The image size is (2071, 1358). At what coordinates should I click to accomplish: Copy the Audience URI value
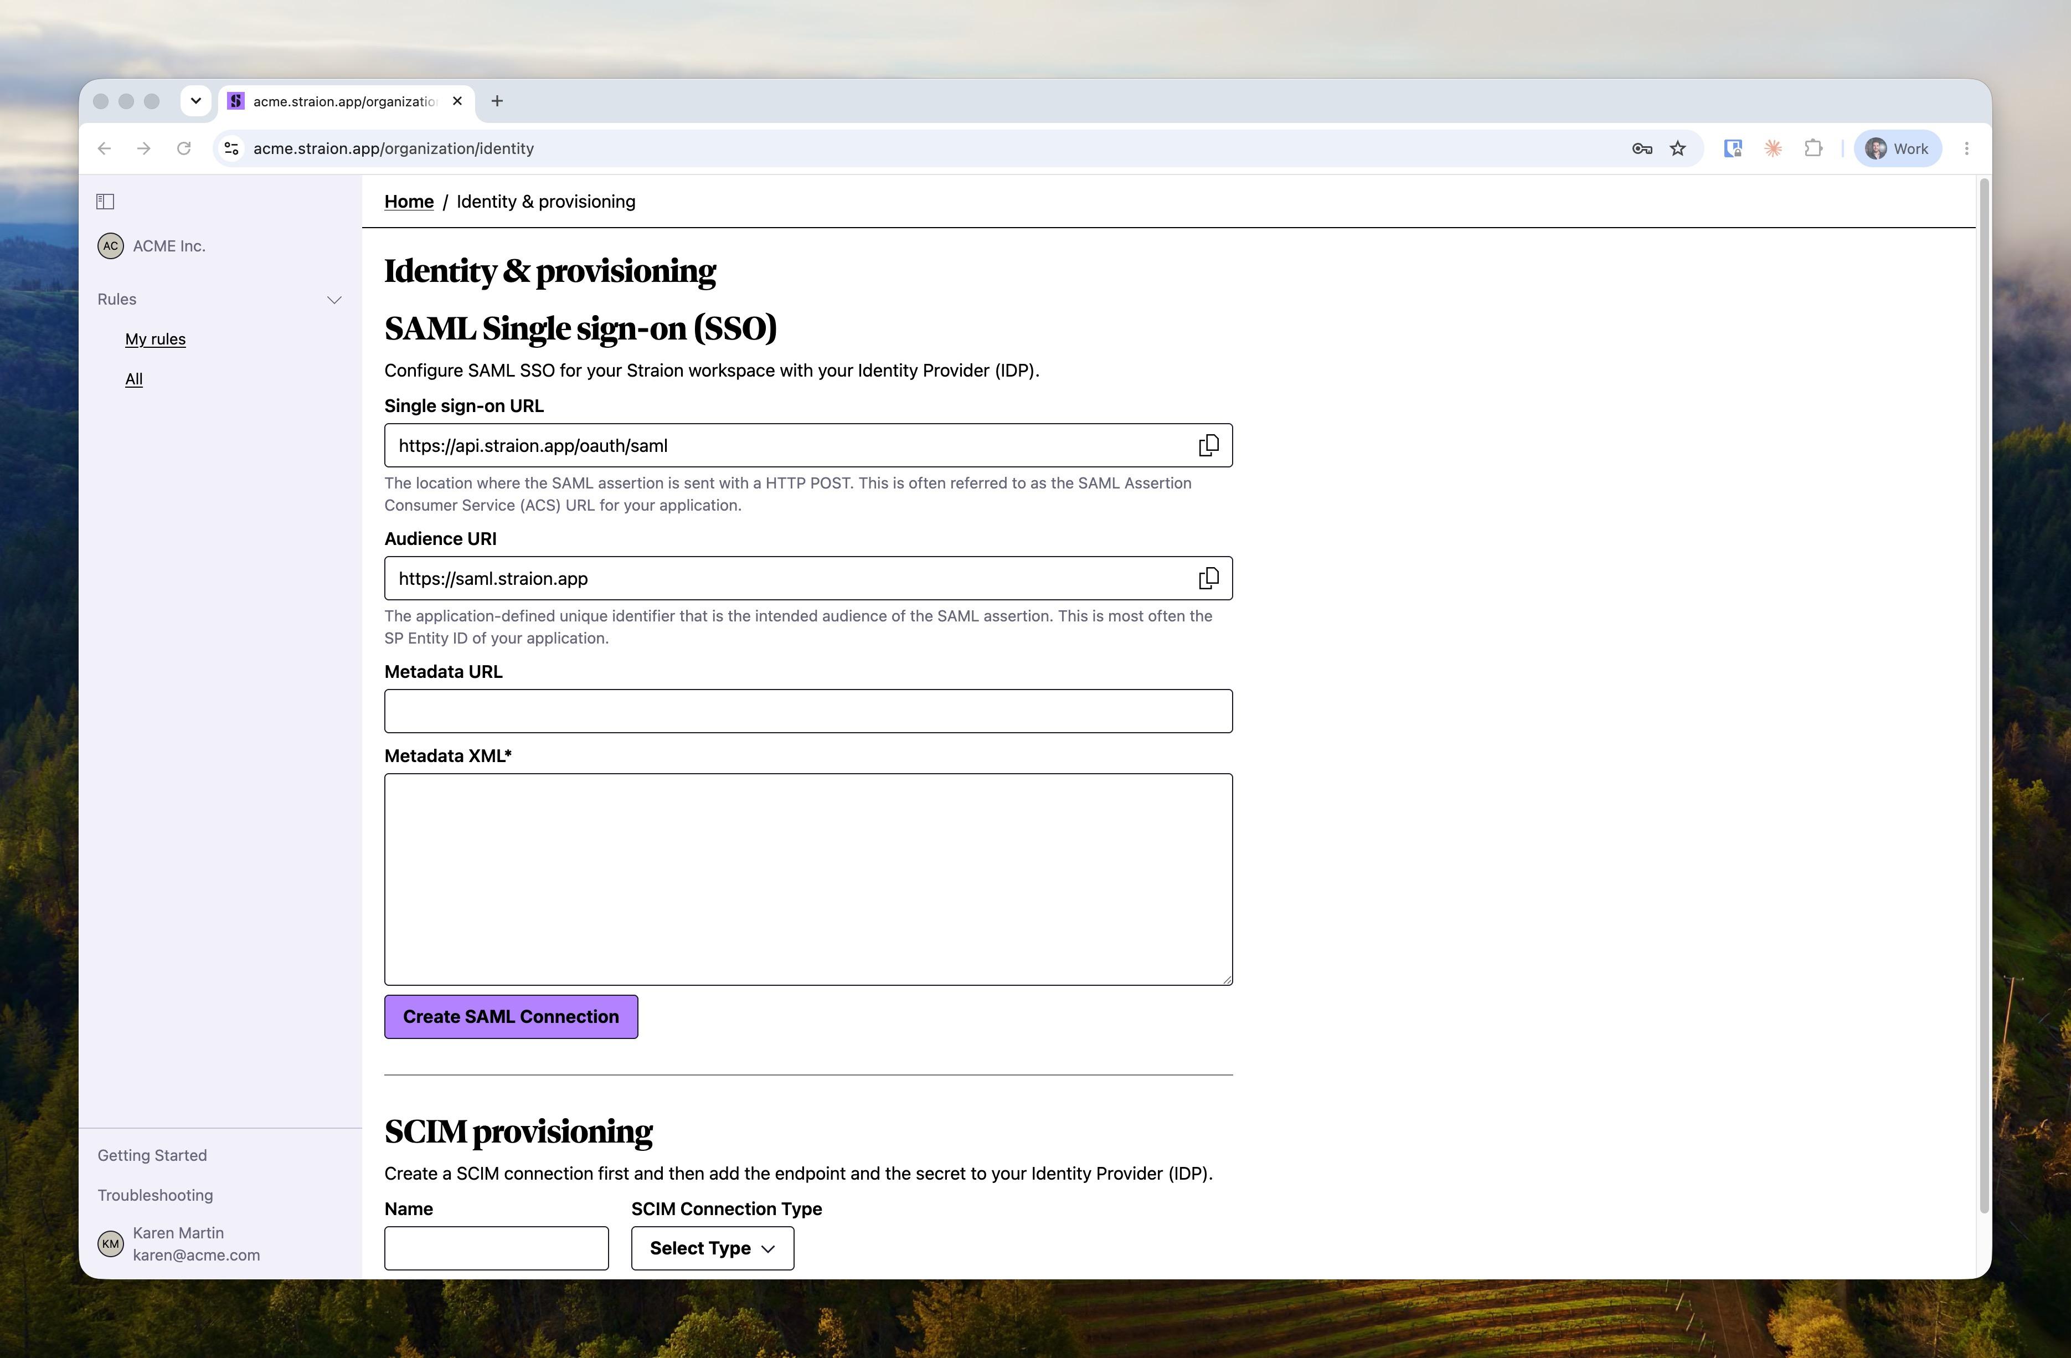point(1209,578)
